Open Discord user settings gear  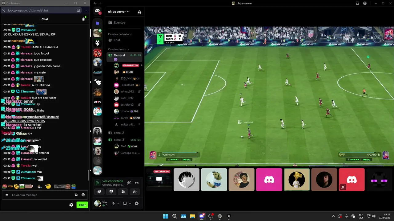coord(137,203)
